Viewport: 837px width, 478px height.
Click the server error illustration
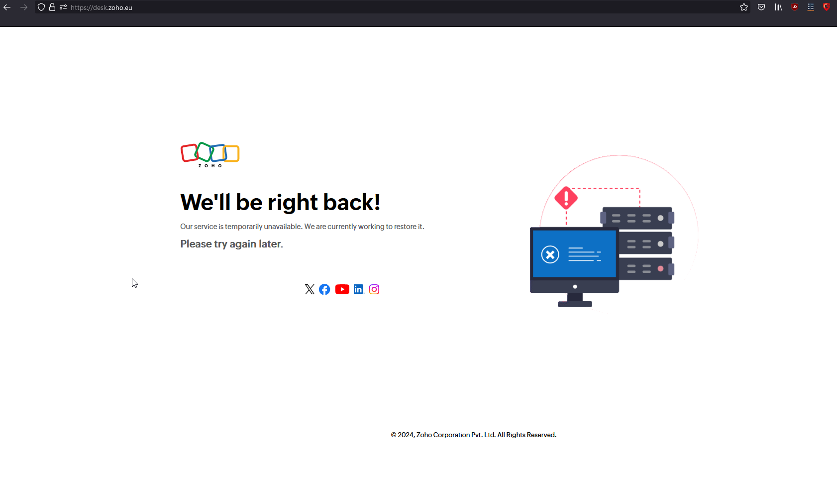(614, 233)
